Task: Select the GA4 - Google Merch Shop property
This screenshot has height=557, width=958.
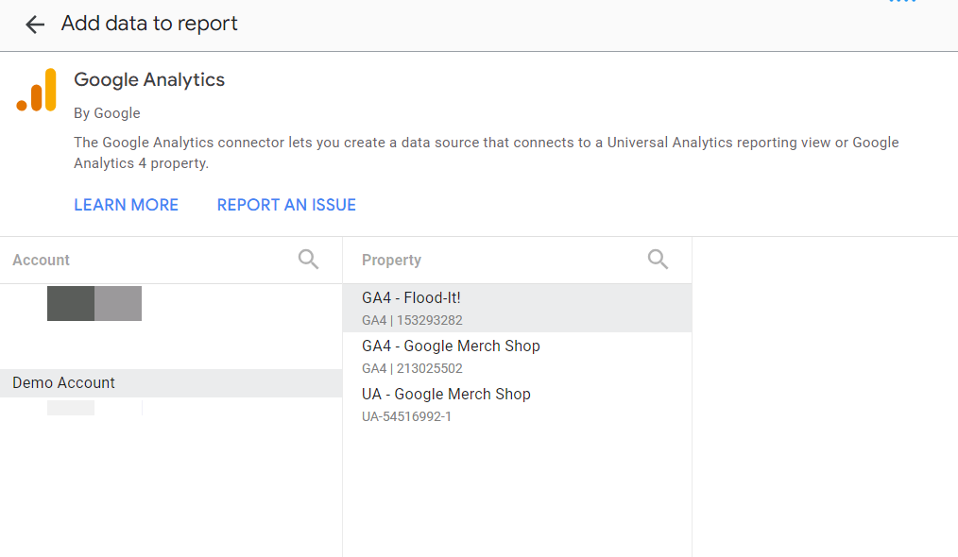Action: [517, 357]
